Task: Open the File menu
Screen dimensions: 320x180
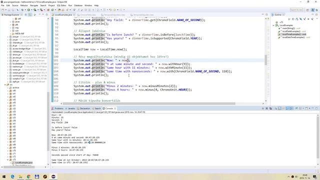Action: pyautogui.click(x=2, y=5)
